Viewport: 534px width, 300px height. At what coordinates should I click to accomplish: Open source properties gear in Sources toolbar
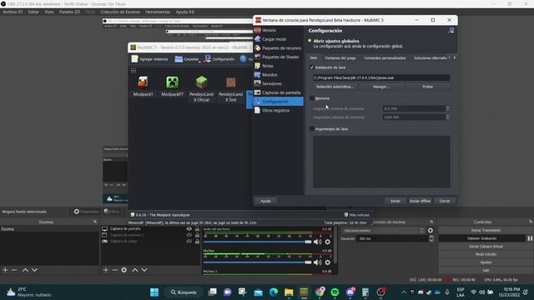tap(124, 270)
